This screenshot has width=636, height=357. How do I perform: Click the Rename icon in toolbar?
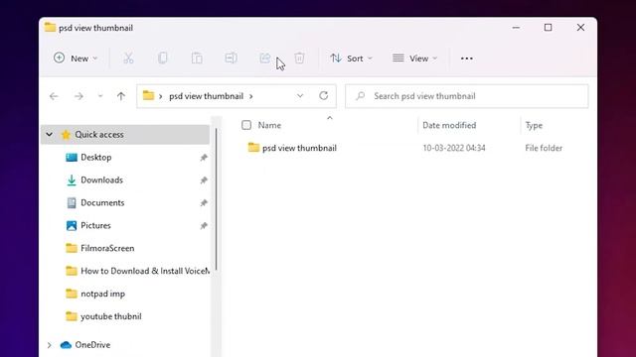[231, 59]
